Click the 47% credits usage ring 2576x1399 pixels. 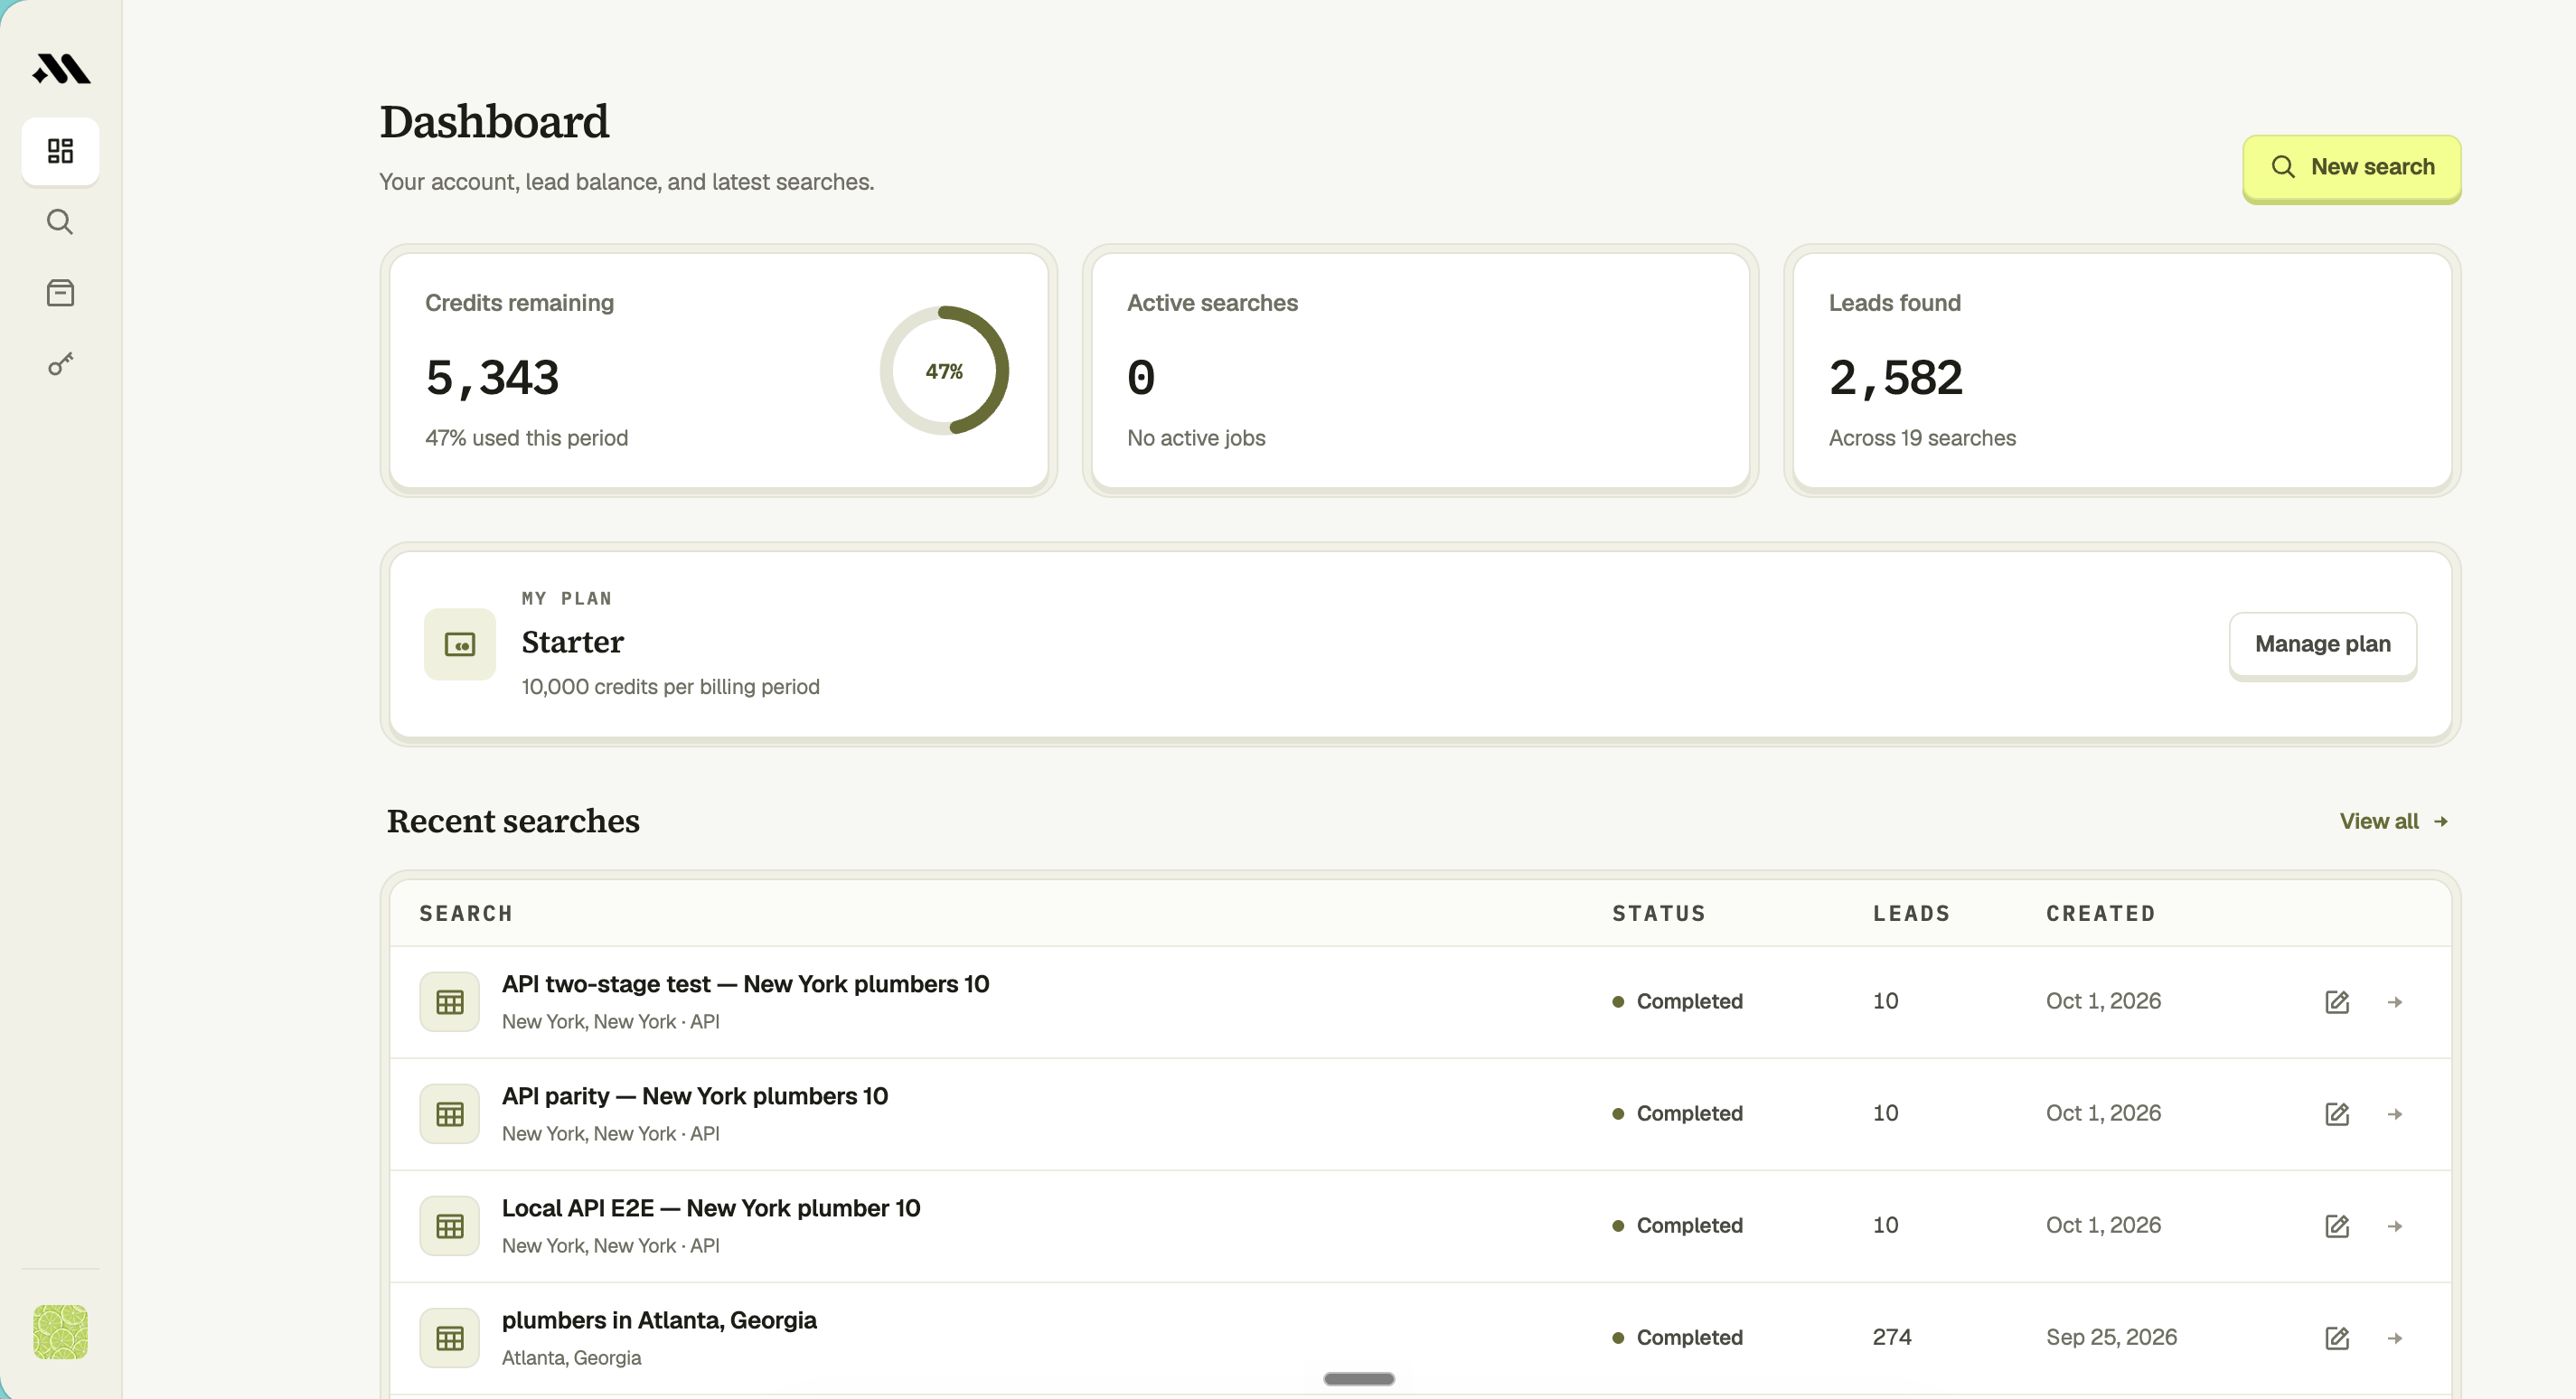944,371
